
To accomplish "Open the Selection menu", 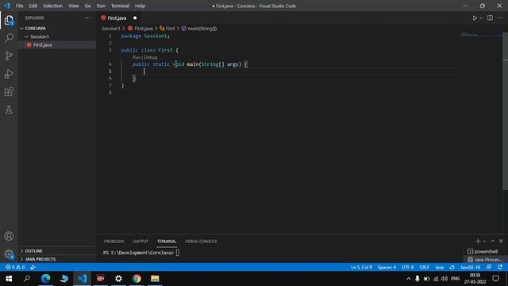I will [53, 6].
